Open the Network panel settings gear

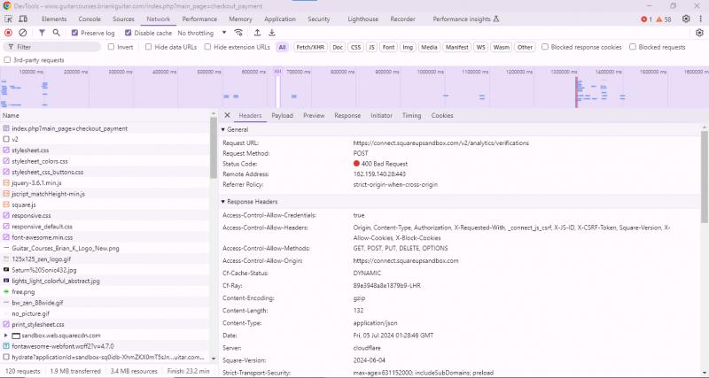pos(699,33)
